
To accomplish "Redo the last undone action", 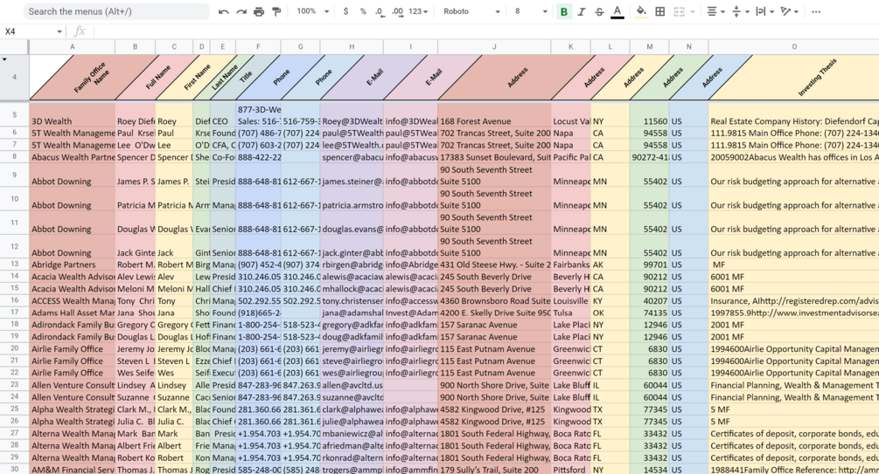I will click(x=241, y=11).
